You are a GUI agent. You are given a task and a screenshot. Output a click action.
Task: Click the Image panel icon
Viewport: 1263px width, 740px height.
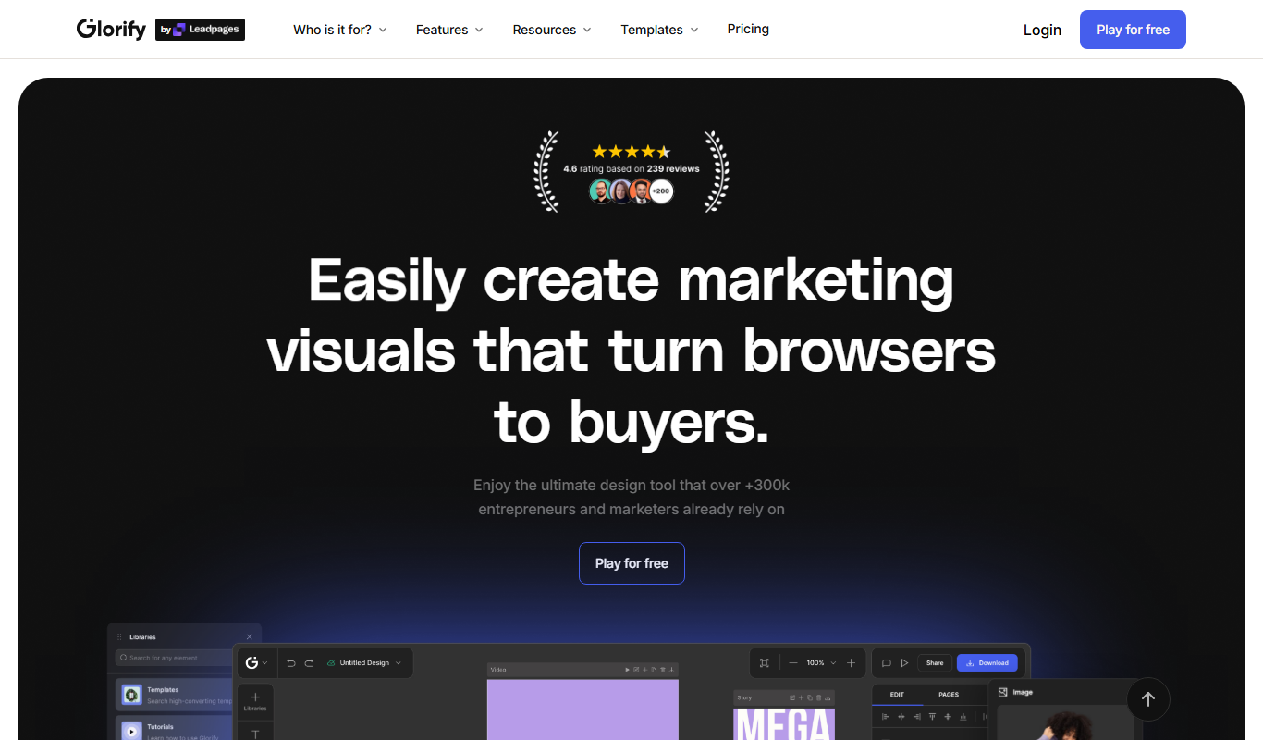point(1003,692)
